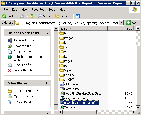
Task: Select the Web.config file
Action: [x=70, y=107]
